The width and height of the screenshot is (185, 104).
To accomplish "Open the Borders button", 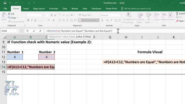I will point(42,20).
